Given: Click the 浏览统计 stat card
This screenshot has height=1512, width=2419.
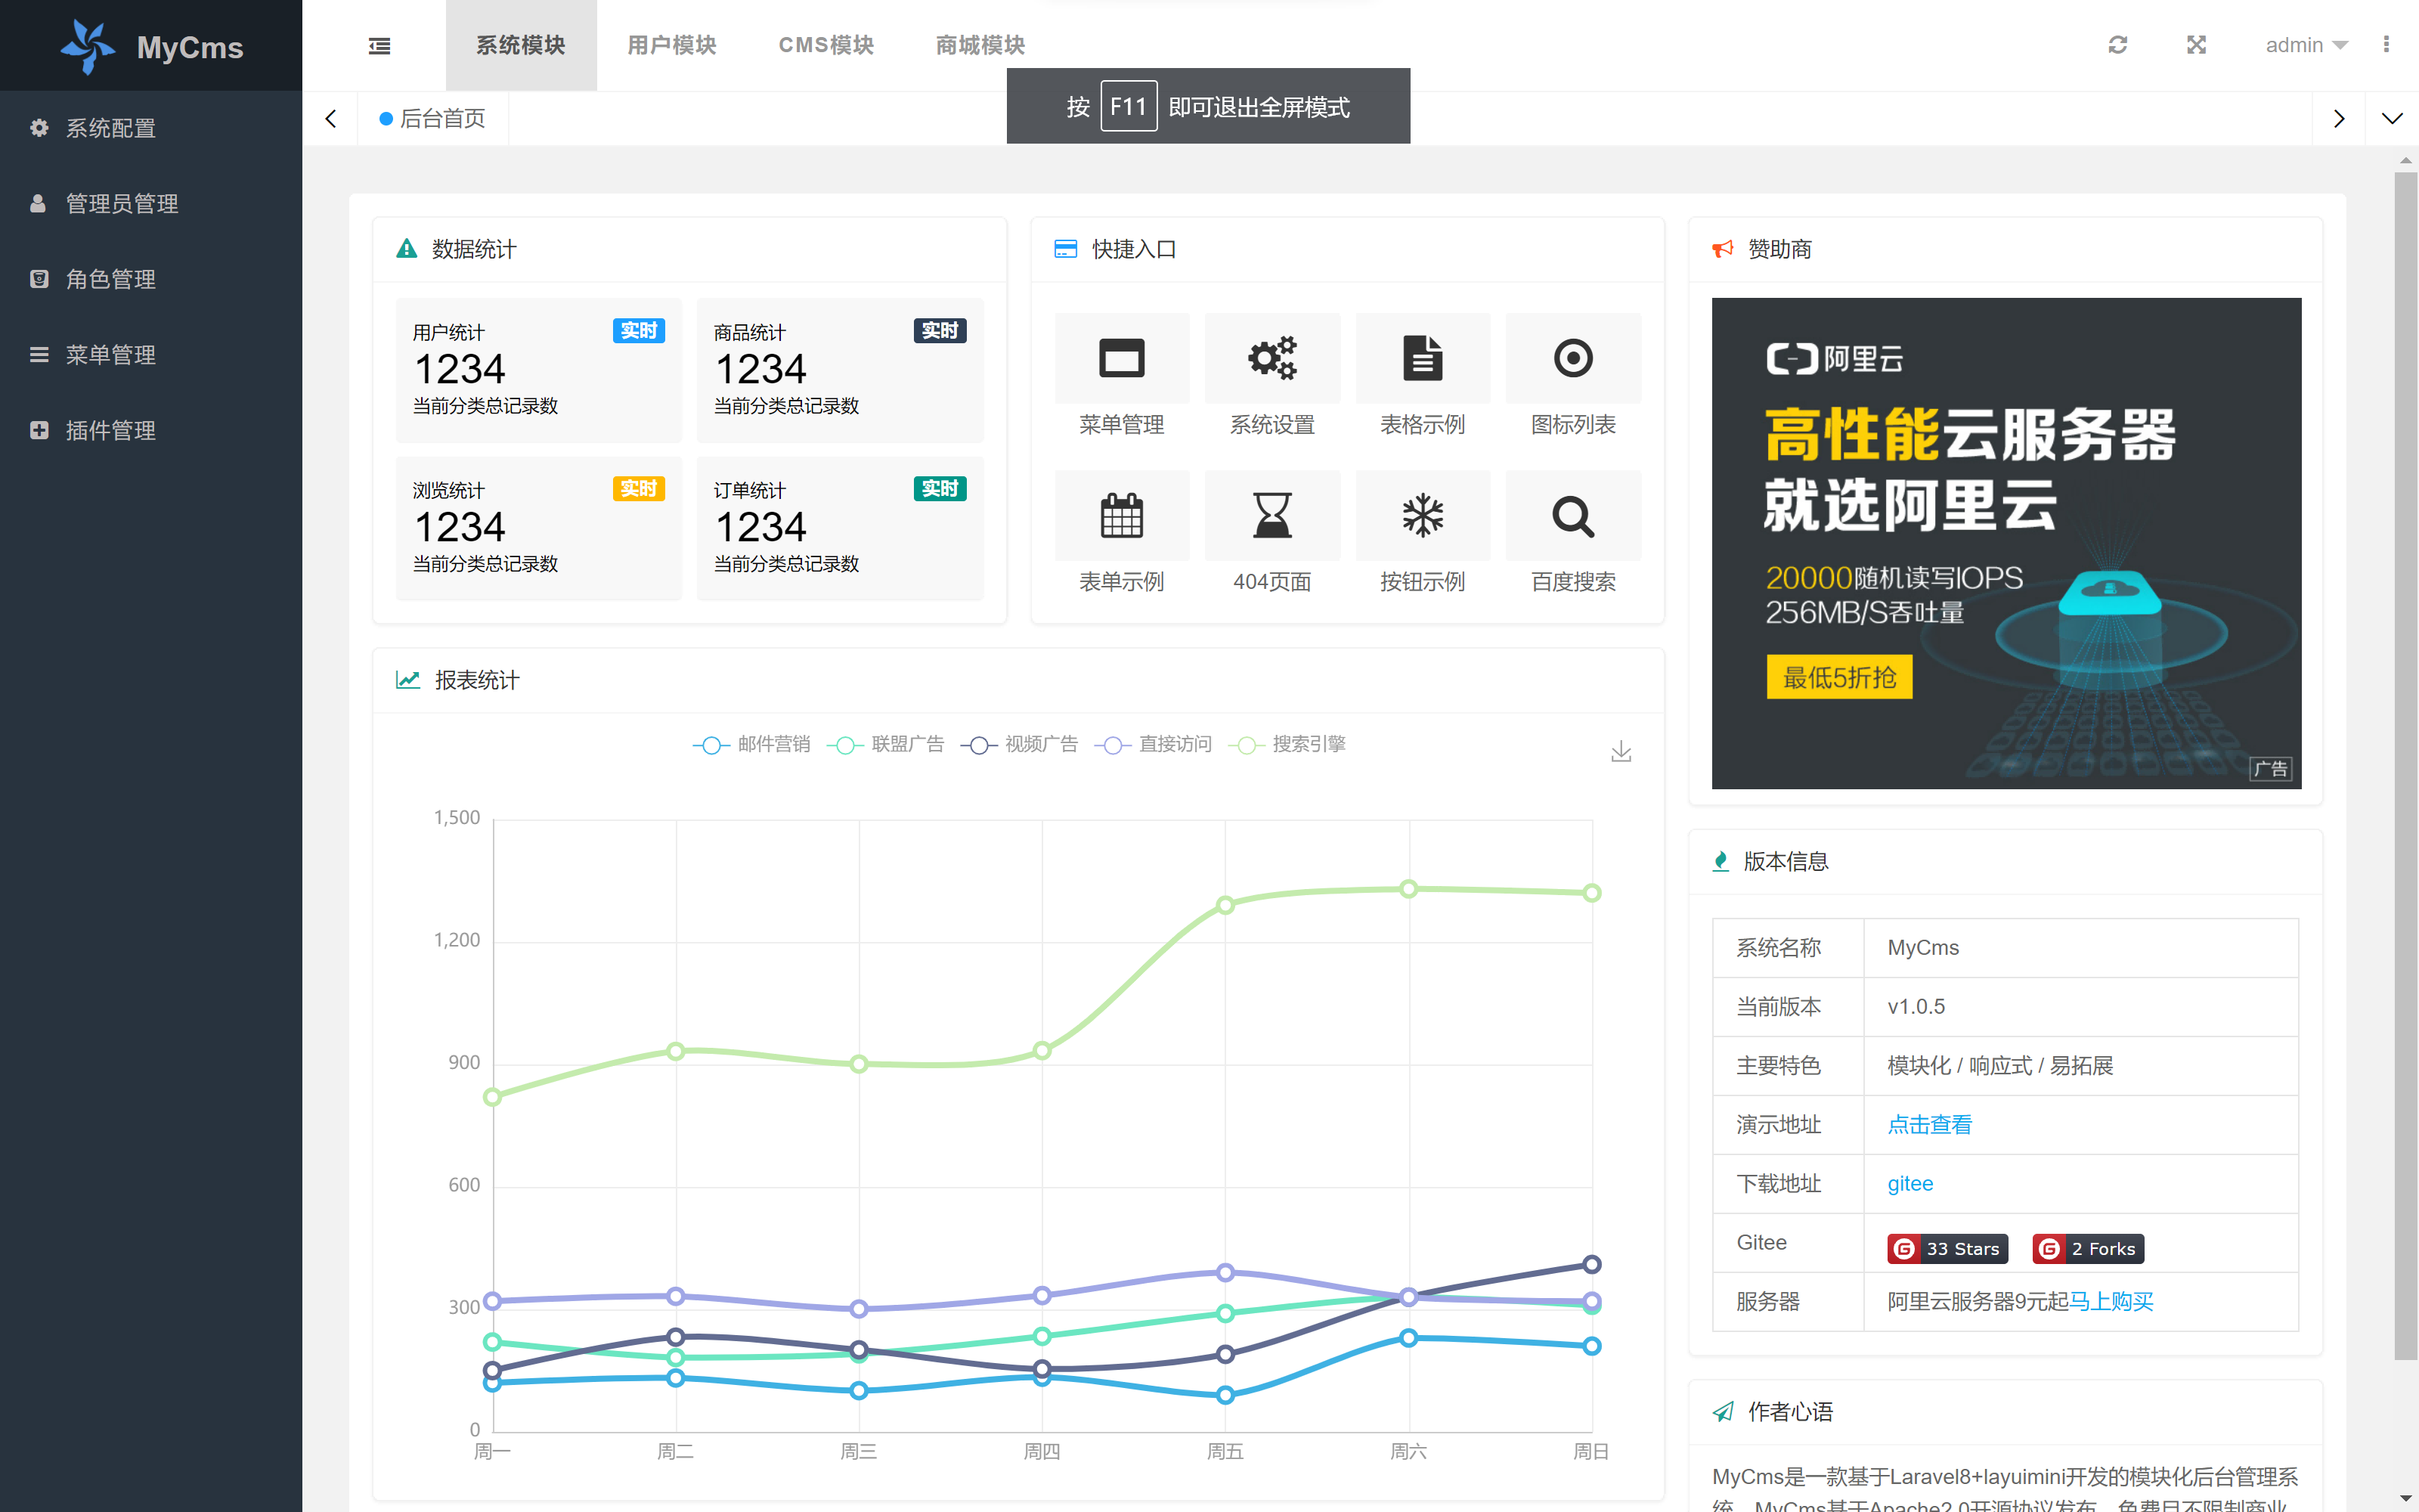Looking at the screenshot, I should click(x=539, y=528).
